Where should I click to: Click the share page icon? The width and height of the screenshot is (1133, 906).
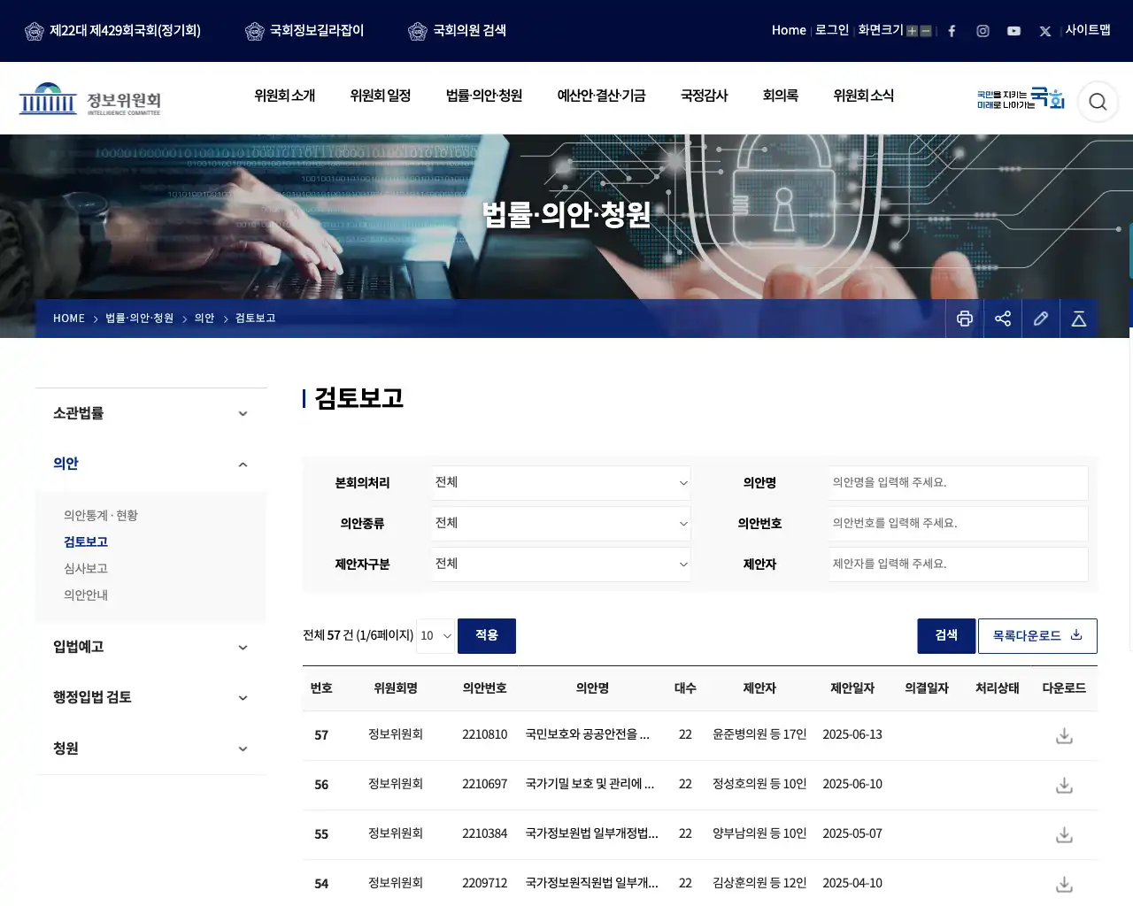pyautogui.click(x=1003, y=319)
